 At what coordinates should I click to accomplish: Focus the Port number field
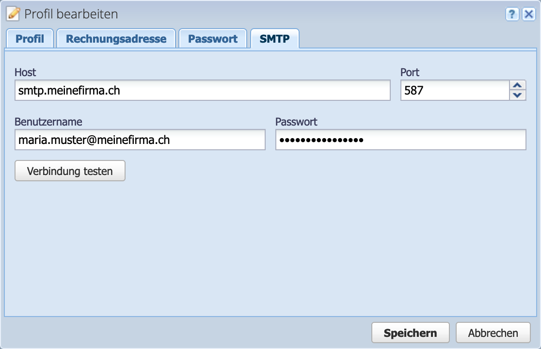455,90
